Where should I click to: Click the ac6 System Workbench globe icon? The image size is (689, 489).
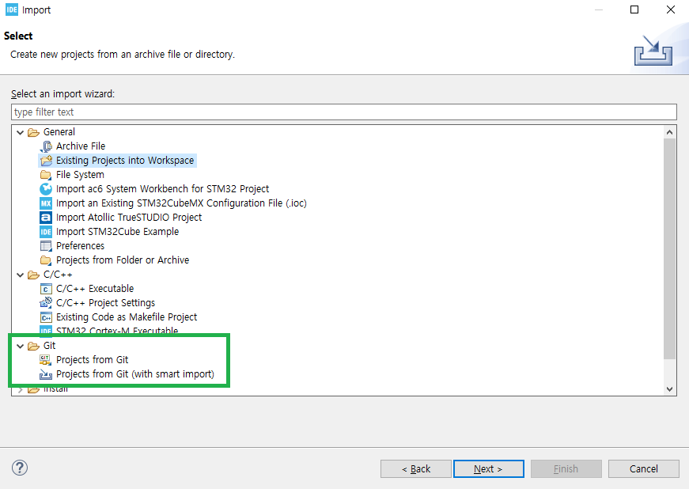pyautogui.click(x=46, y=189)
